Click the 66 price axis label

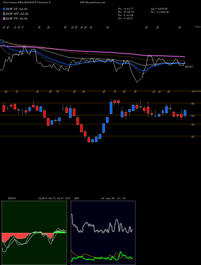(193, 104)
